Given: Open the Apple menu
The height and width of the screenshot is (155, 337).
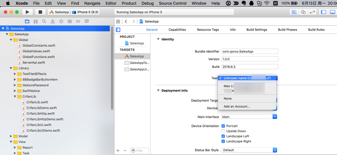Looking at the screenshot, I should tap(8, 3).
